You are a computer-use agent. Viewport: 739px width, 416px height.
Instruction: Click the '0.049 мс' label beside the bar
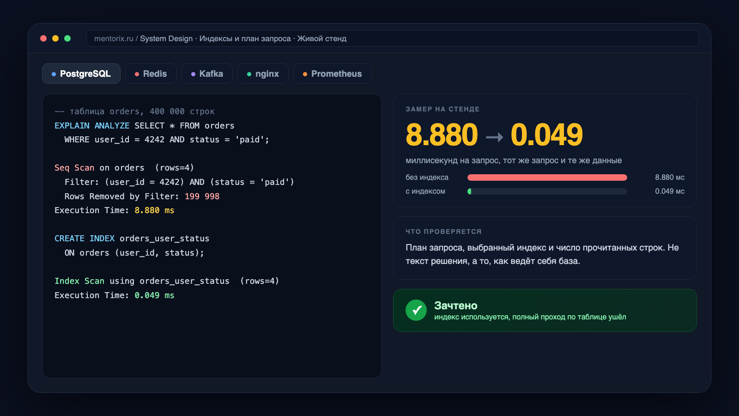point(670,191)
